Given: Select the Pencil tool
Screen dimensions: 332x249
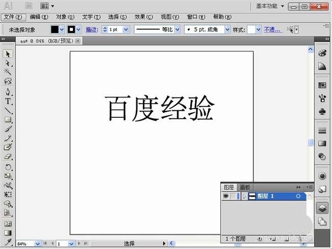Looking at the screenshot, I should click(x=8, y=138).
